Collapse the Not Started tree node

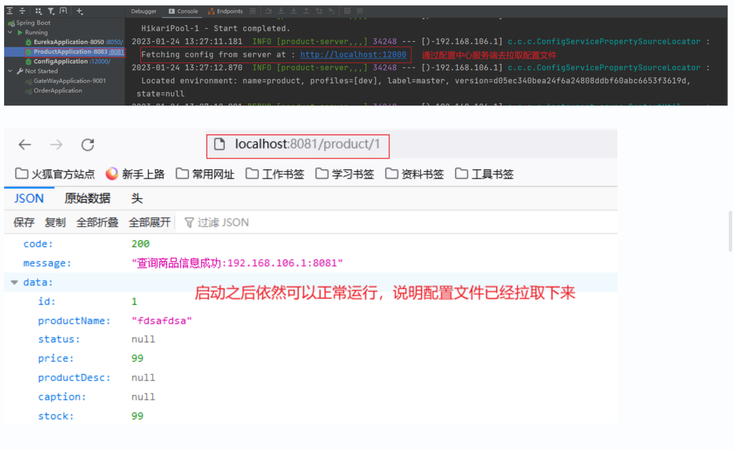[10, 71]
